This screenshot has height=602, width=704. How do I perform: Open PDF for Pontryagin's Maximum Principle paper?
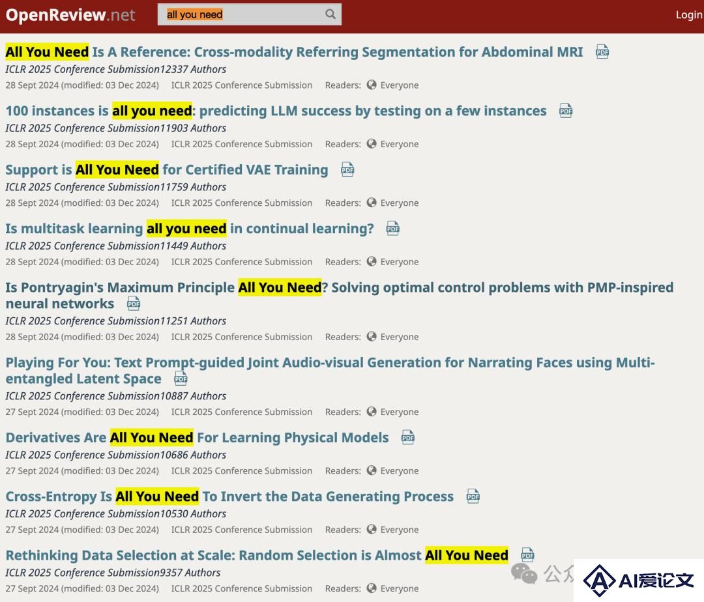click(x=134, y=304)
